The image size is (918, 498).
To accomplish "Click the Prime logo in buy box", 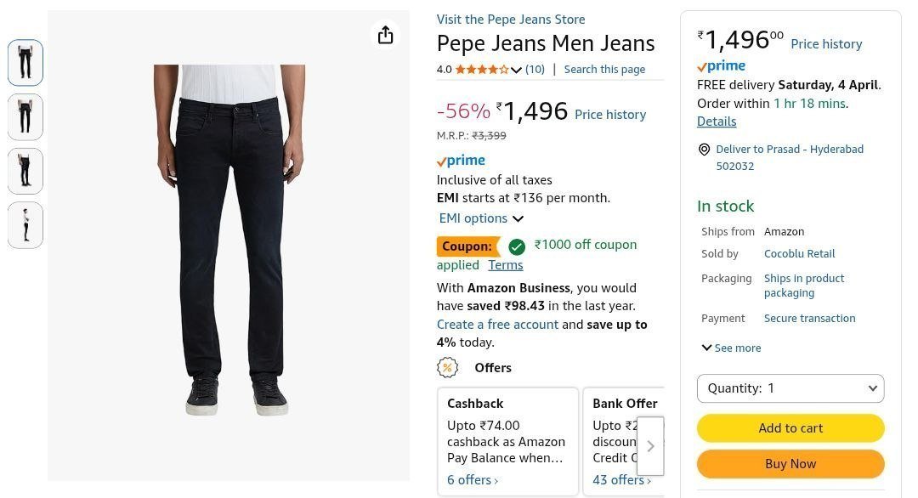I will pos(721,66).
